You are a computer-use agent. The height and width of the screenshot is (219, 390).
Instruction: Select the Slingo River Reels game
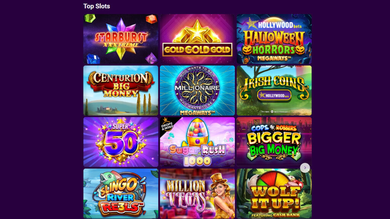pyautogui.click(x=121, y=194)
